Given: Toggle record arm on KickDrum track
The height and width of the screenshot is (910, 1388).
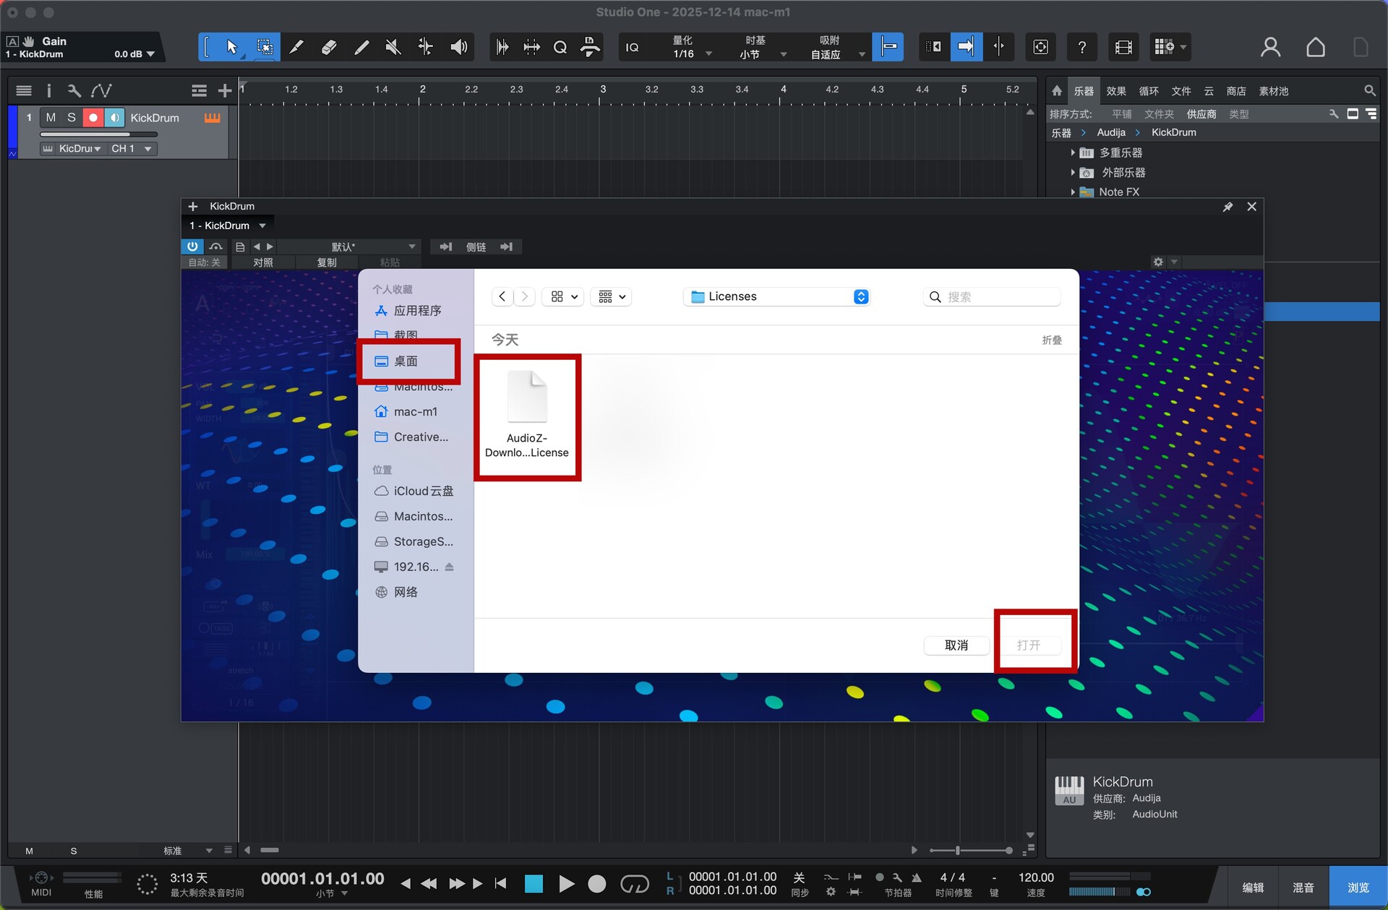Looking at the screenshot, I should point(93,118).
